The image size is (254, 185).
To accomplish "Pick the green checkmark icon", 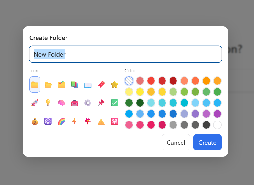I will point(114,103).
